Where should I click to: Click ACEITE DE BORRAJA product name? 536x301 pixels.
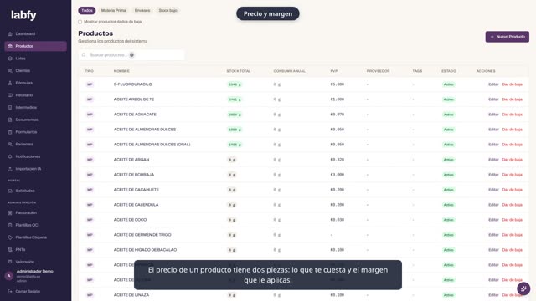click(x=134, y=175)
